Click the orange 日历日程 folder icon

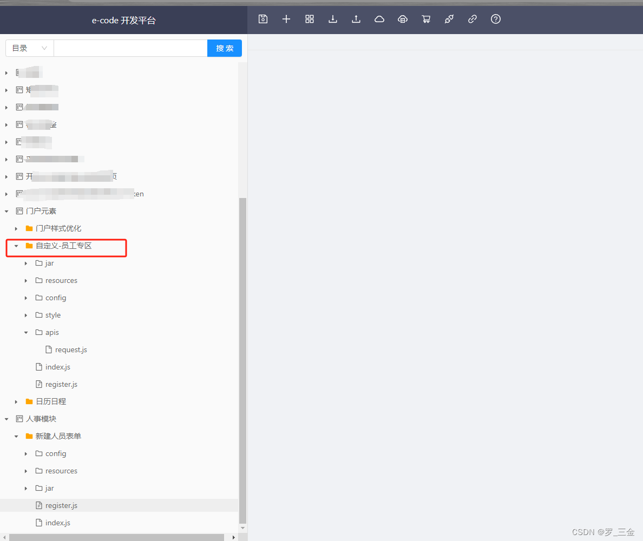point(29,401)
